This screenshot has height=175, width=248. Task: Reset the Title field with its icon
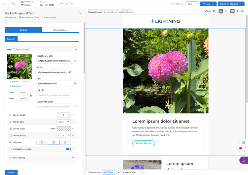click(x=75, y=84)
